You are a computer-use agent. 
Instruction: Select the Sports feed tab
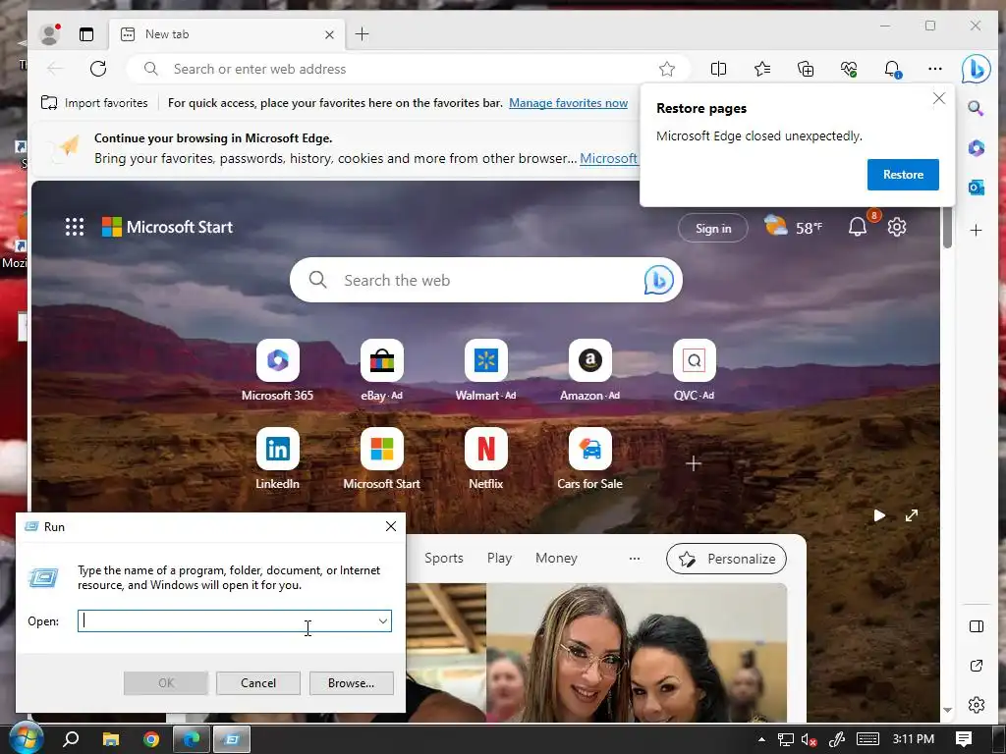coord(443,558)
